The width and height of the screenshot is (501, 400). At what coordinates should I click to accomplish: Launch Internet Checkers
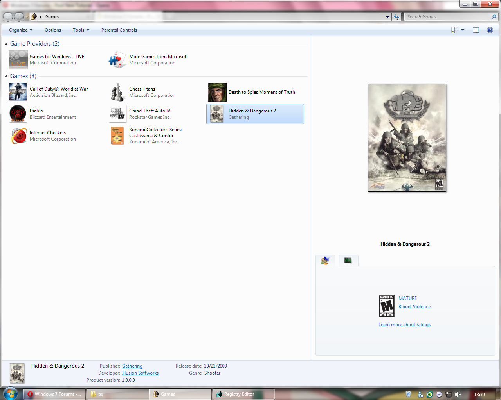pyautogui.click(x=47, y=132)
